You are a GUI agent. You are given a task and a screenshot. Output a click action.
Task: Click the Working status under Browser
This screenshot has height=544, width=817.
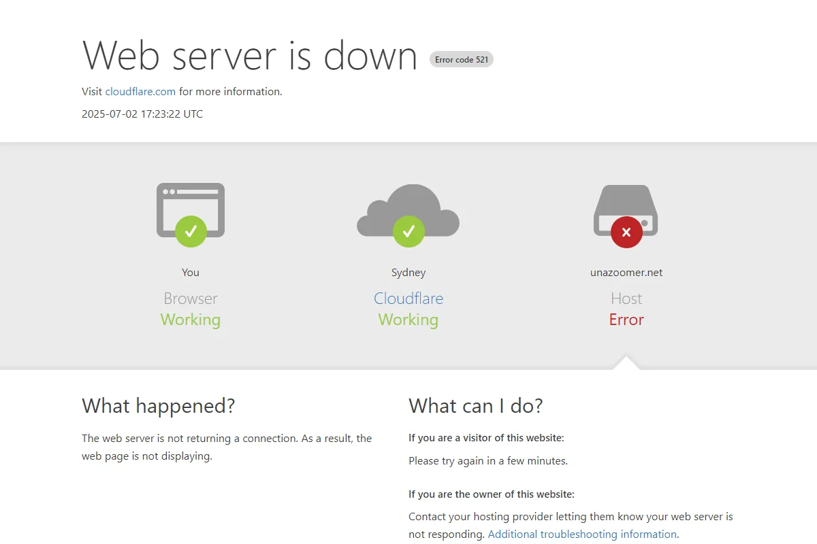[191, 320]
